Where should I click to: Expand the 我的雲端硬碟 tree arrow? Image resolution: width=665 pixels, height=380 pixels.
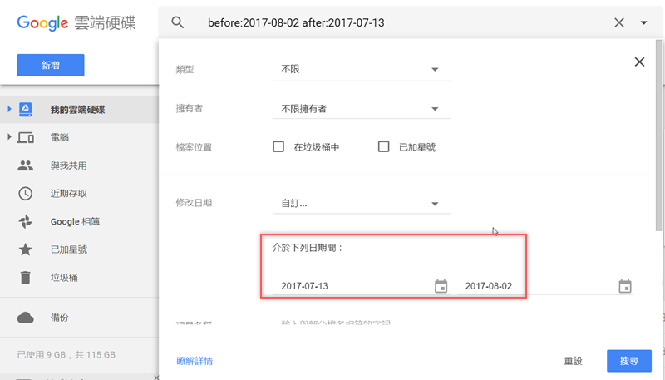point(9,109)
